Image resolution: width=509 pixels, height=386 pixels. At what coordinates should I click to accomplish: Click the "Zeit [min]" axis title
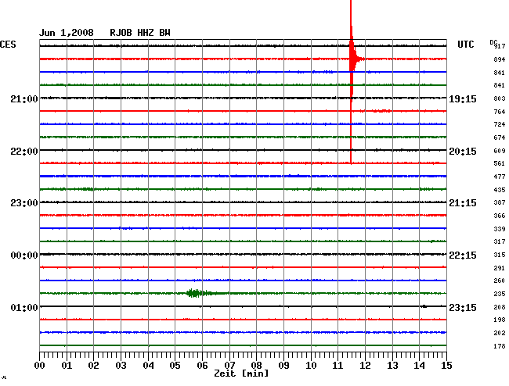tap(241, 373)
